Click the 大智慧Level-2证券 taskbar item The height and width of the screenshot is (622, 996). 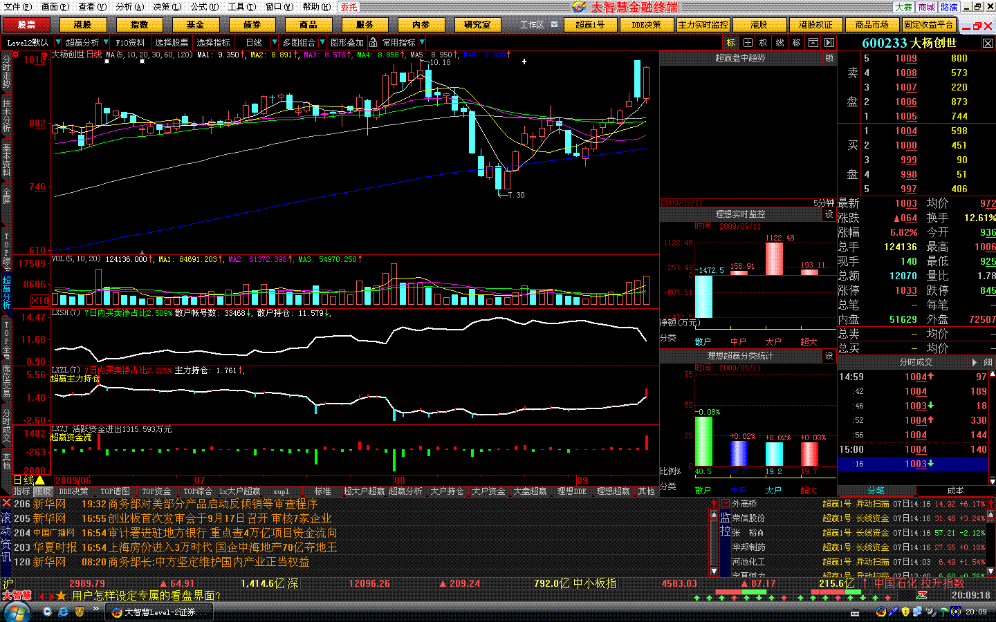[x=160, y=612]
